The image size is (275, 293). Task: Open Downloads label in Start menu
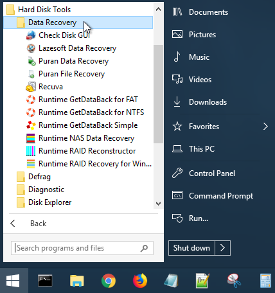[x=208, y=102]
